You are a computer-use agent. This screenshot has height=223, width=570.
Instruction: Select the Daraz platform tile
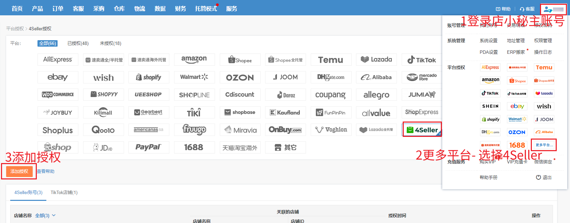click(285, 95)
